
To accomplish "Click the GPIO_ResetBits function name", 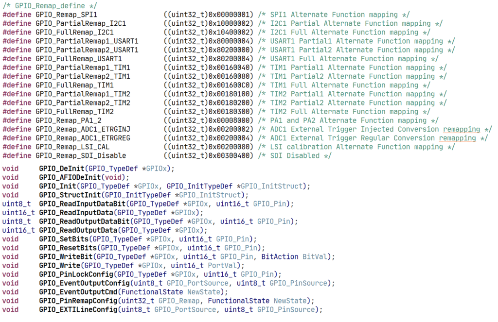I will 68,248.
